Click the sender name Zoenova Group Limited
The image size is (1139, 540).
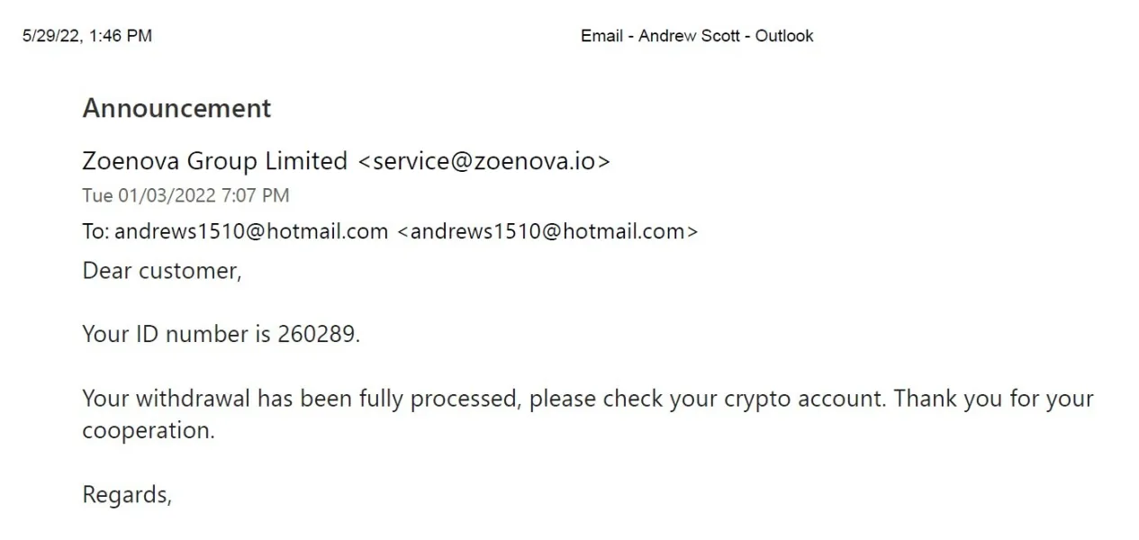coord(214,161)
